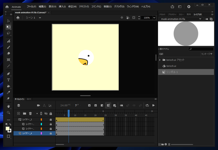
Task: Choose the Hand tool
Action: [8, 106]
